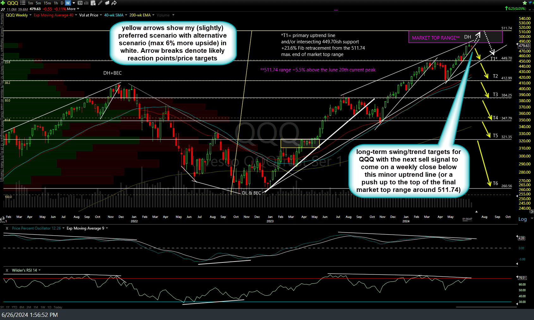The image size is (534, 320).
Task: Click the right-chevron scroll icon on price axis
Action: click(532, 211)
